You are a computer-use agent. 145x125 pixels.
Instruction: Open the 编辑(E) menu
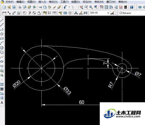pyautogui.click(x=20, y=2)
